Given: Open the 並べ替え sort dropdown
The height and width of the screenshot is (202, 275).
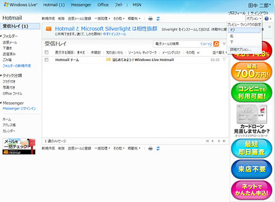Looking at the screenshot, I should point(219,53).
